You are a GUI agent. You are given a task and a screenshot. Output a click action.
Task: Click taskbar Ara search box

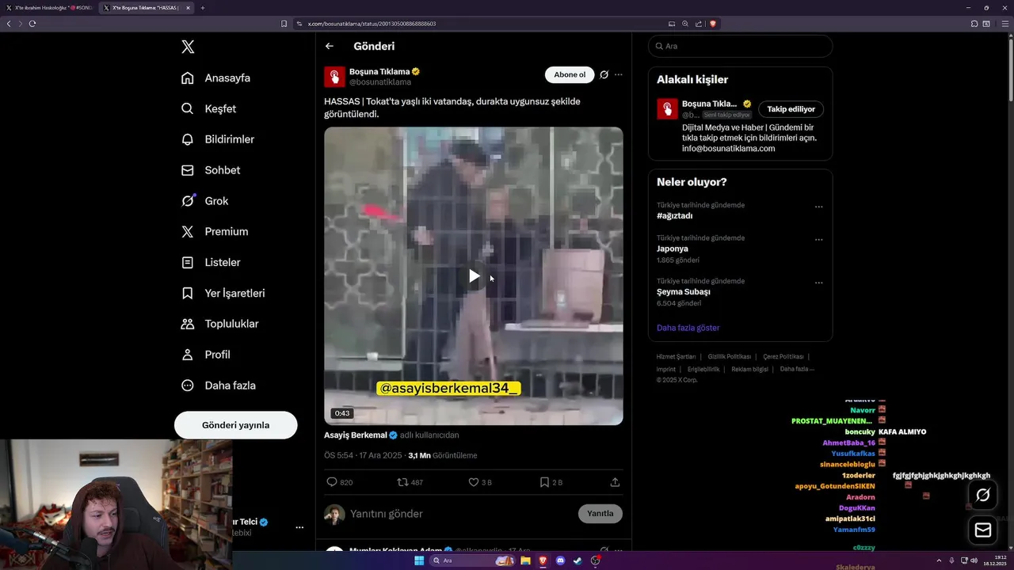point(472,560)
